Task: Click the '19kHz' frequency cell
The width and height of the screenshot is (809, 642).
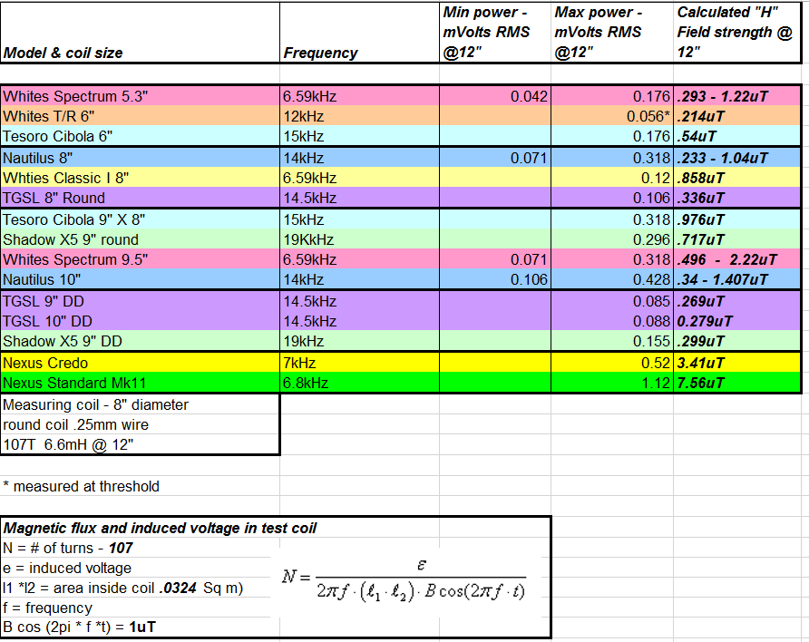Action: pyautogui.click(x=360, y=341)
